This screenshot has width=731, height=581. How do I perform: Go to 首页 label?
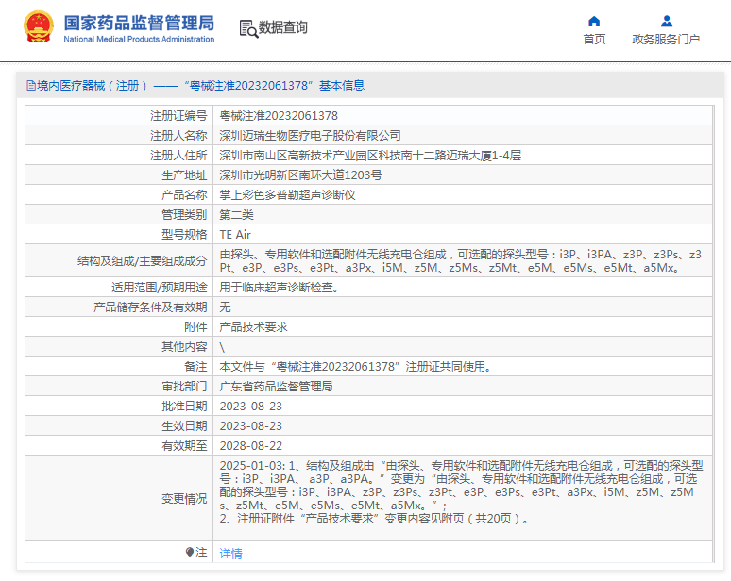(x=594, y=39)
